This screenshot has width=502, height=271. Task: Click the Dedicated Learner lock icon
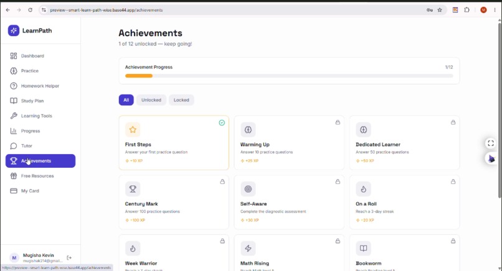pos(453,122)
